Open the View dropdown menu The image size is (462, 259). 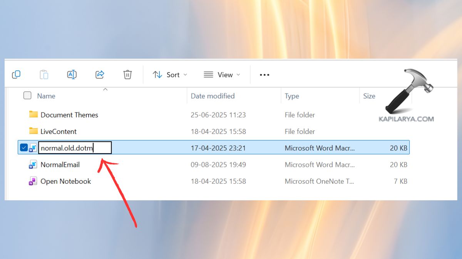[x=222, y=74]
